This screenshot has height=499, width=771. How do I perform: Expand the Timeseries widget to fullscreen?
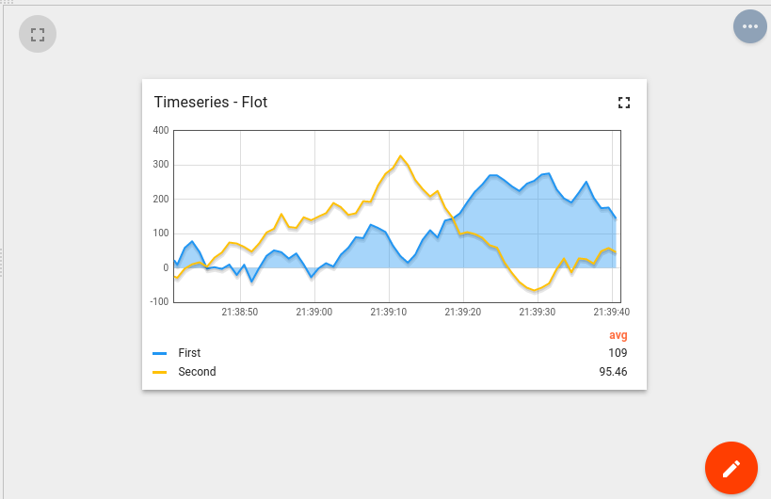pyautogui.click(x=623, y=103)
